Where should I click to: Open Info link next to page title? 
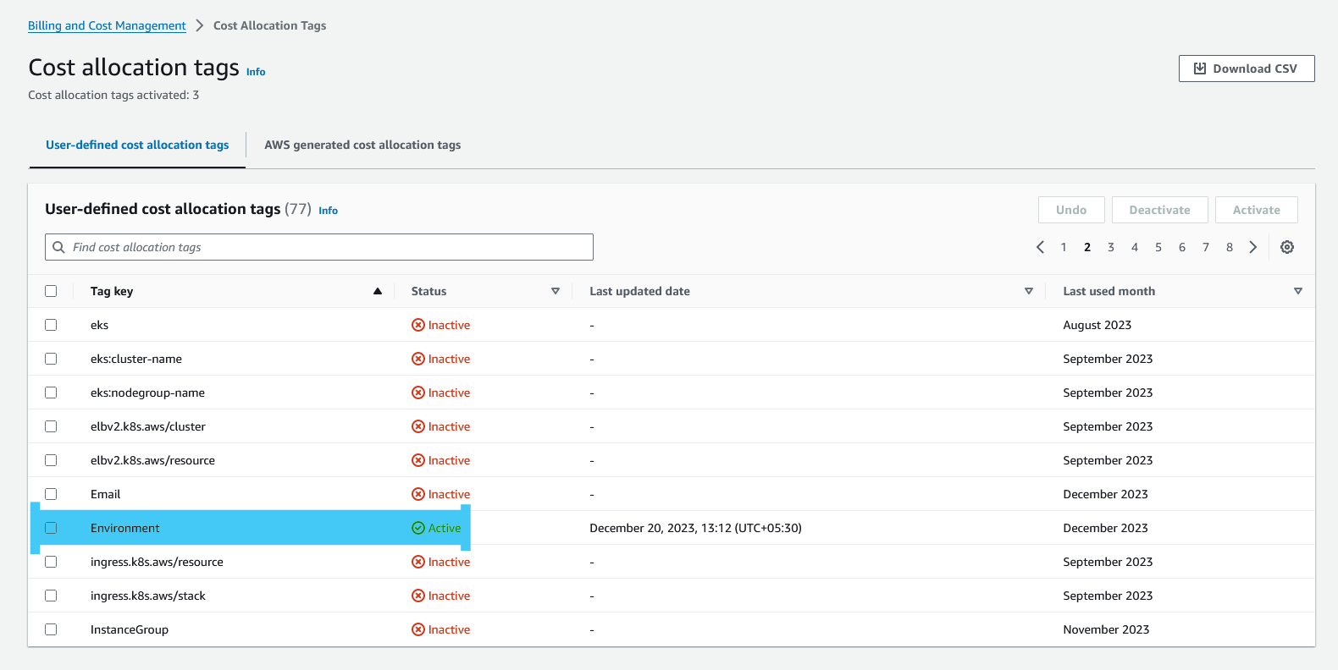(256, 72)
